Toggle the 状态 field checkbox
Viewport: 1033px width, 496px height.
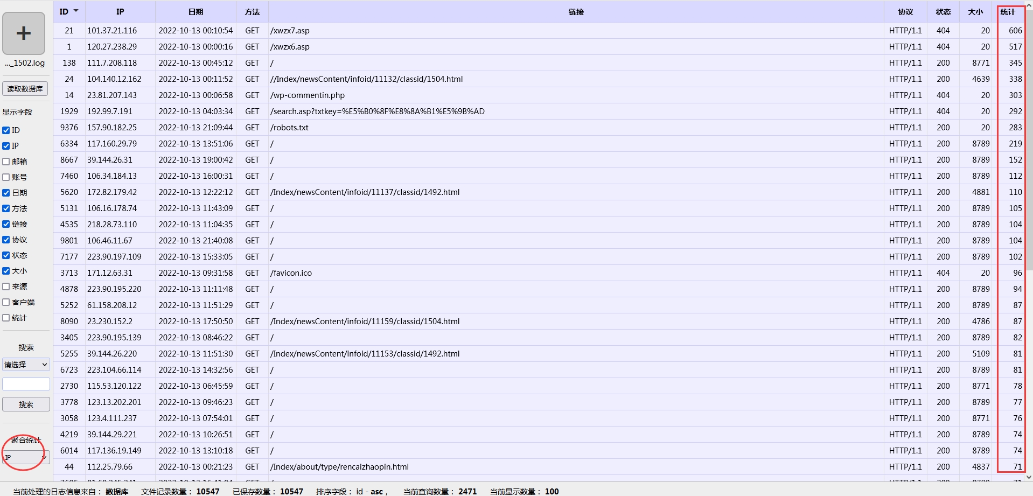coord(6,255)
